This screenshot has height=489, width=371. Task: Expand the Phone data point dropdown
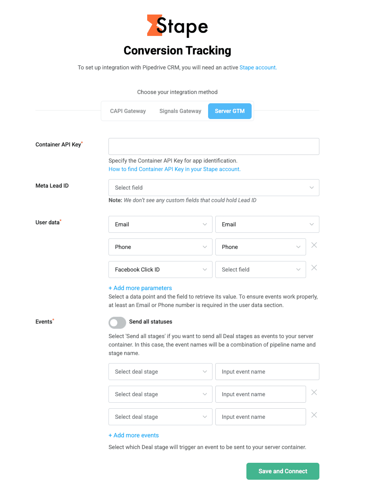click(160, 247)
